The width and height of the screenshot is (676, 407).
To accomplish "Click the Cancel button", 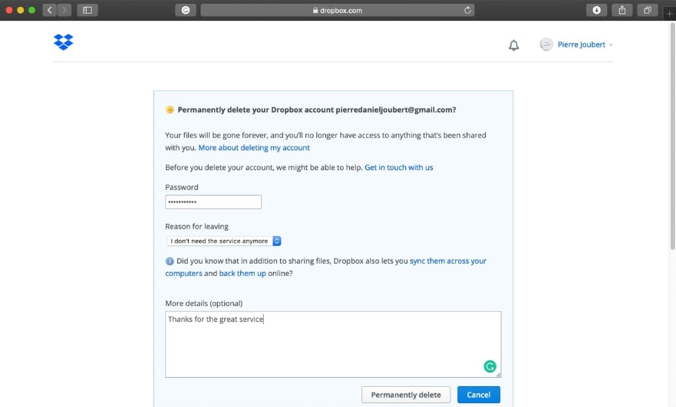I will coord(479,395).
